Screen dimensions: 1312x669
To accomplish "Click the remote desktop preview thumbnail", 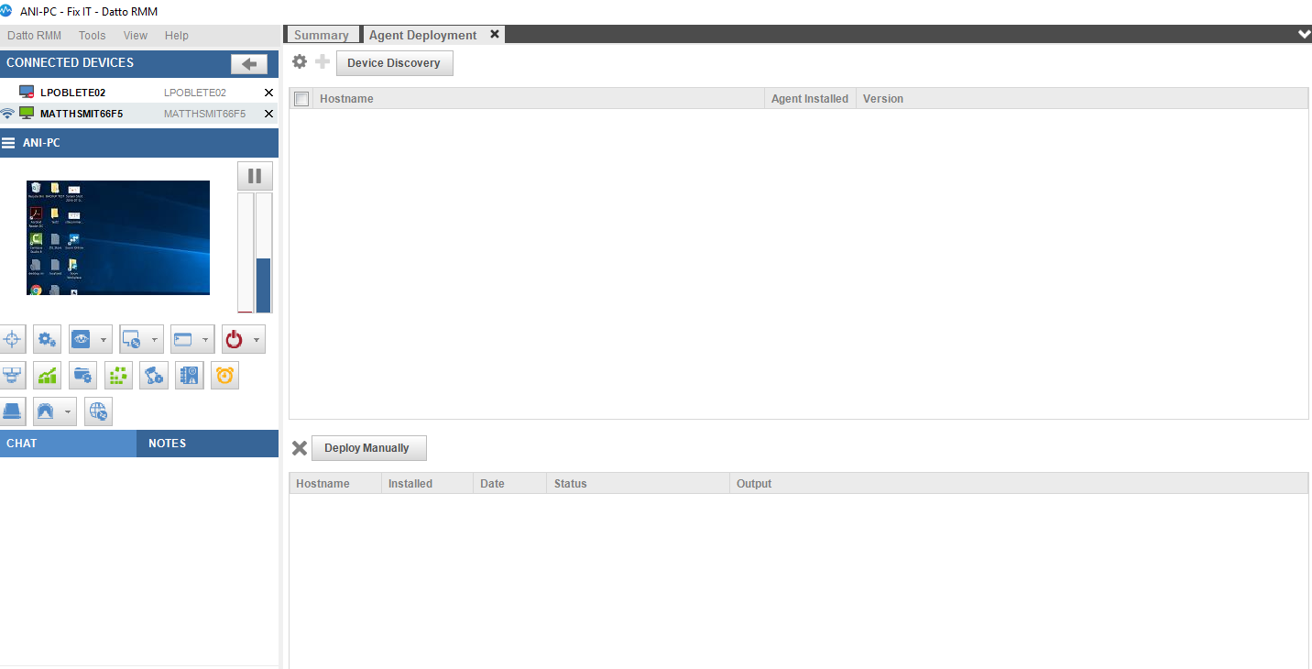I will tap(118, 237).
